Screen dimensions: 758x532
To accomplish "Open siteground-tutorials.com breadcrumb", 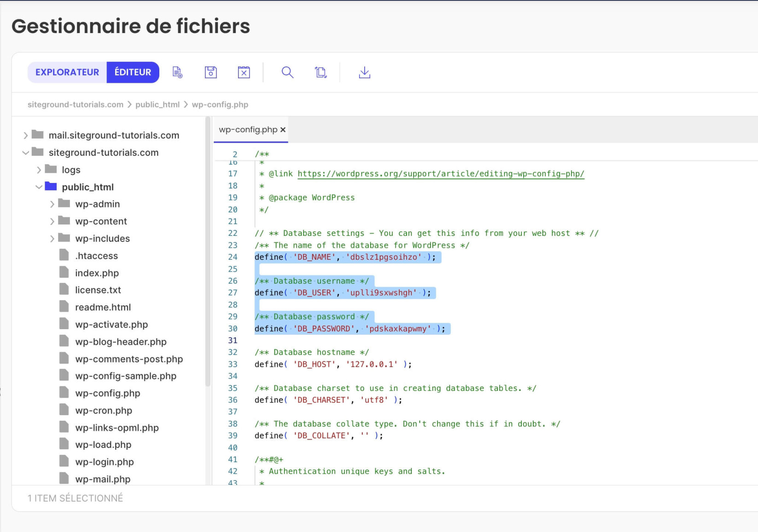I will coord(76,104).
